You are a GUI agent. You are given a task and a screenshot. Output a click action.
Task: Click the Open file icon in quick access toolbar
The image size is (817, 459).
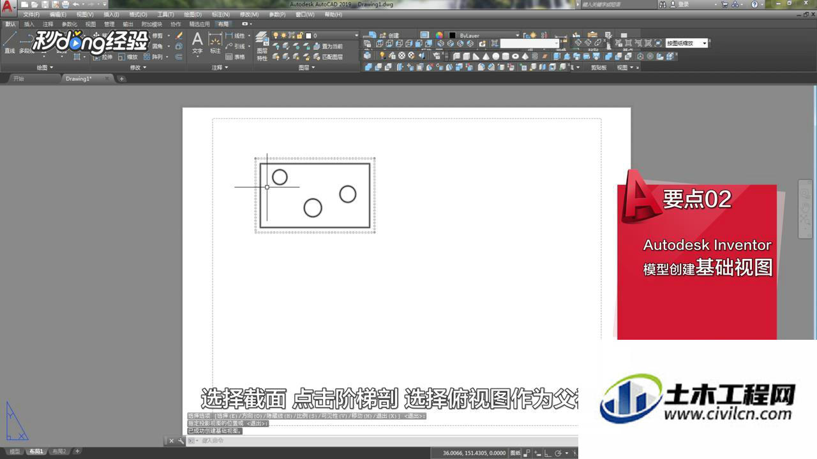pyautogui.click(x=34, y=4)
